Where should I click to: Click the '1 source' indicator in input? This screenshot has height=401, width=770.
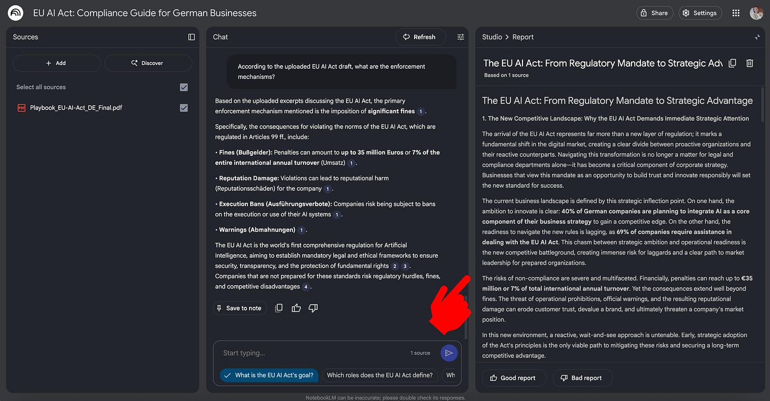pos(420,353)
